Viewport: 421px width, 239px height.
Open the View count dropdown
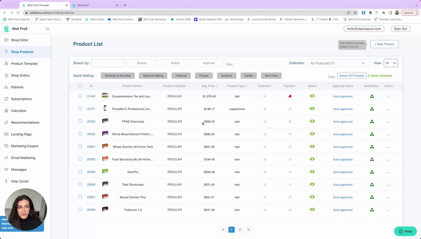click(391, 63)
